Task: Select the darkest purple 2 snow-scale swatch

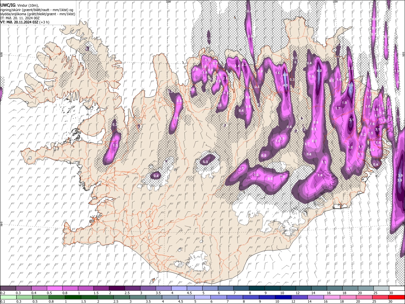Action: pos(117,288)
